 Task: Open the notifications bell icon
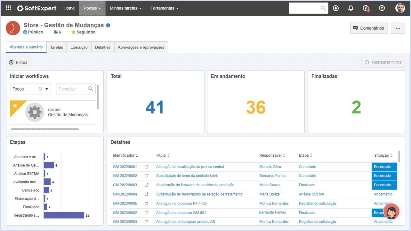coord(351,8)
